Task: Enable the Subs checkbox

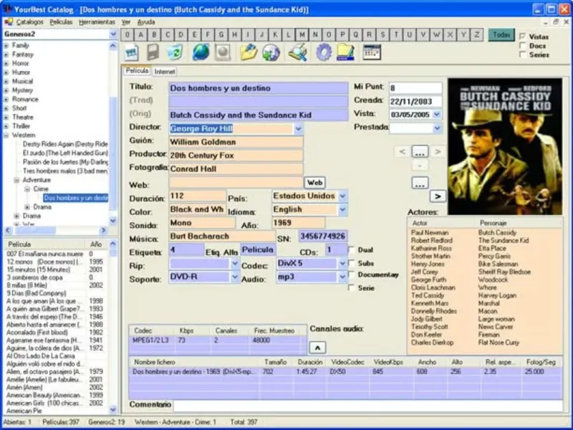Action: (x=351, y=262)
